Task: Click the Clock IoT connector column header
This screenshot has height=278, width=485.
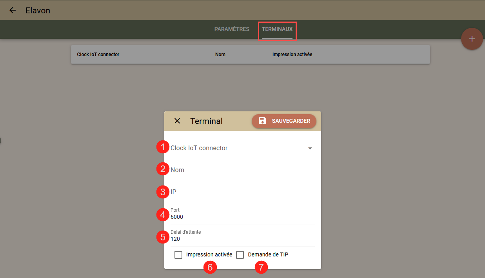Action: (98, 55)
